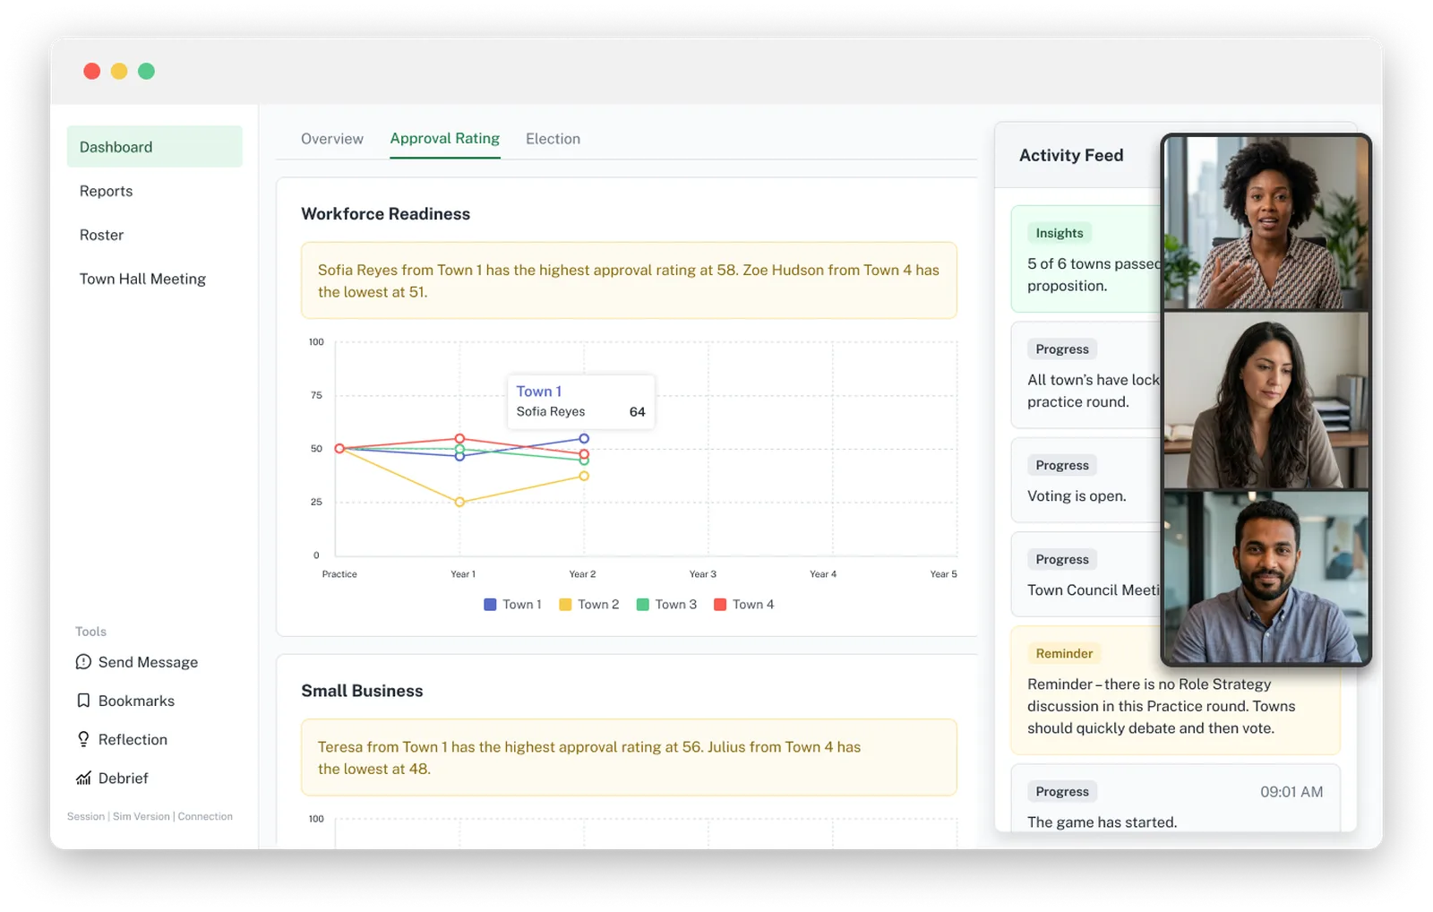Switch to the Overview tab

click(x=332, y=139)
